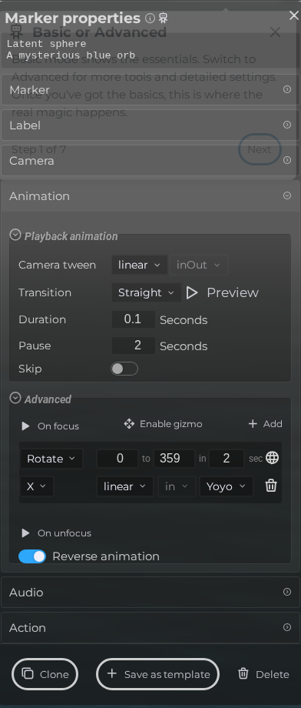Click Next in the tutorial popup
This screenshot has width=301, height=708.
coord(260,149)
